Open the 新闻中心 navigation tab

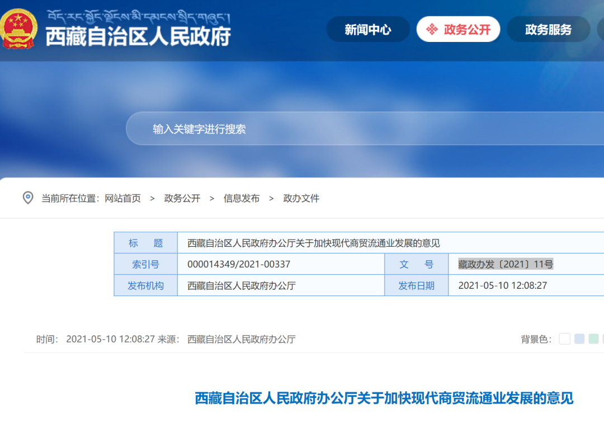tap(368, 29)
